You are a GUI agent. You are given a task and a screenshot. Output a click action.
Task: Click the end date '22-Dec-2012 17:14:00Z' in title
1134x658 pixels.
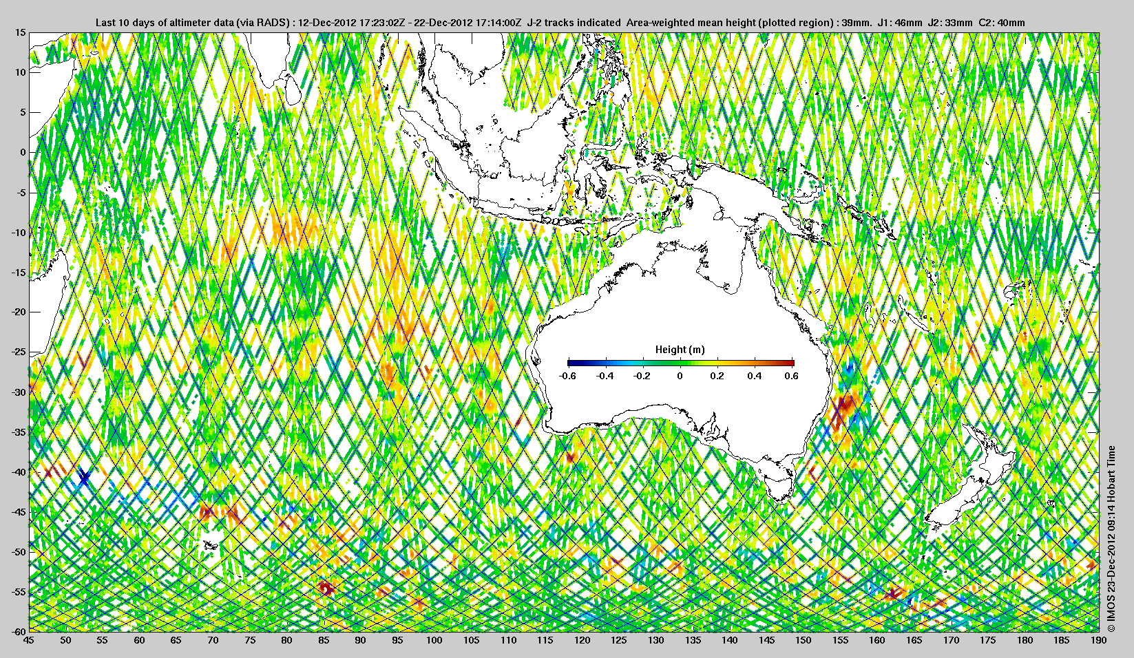click(x=467, y=23)
